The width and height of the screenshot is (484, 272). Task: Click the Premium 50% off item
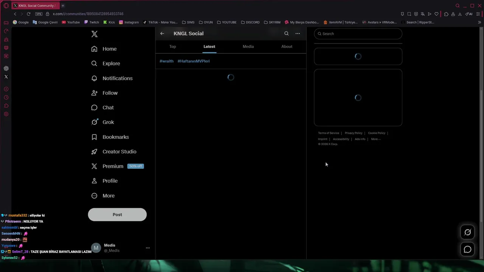(x=118, y=166)
